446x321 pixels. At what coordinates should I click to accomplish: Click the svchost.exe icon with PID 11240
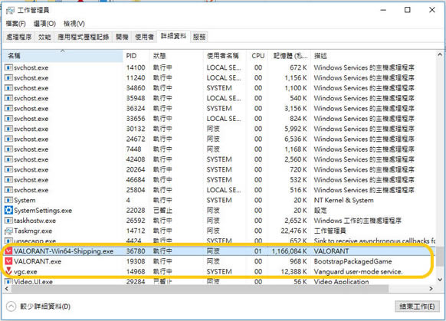coord(9,77)
